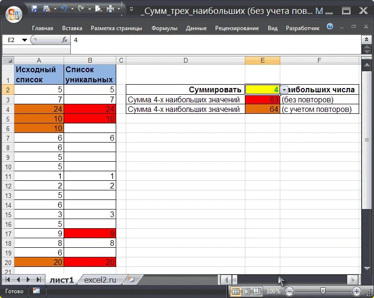Click the Undo arrow icon

pos(64,9)
